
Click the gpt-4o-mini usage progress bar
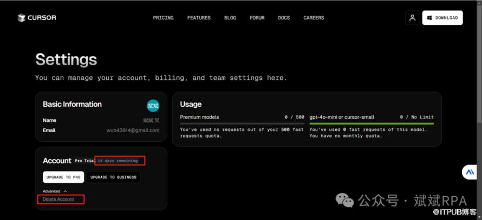(371, 123)
